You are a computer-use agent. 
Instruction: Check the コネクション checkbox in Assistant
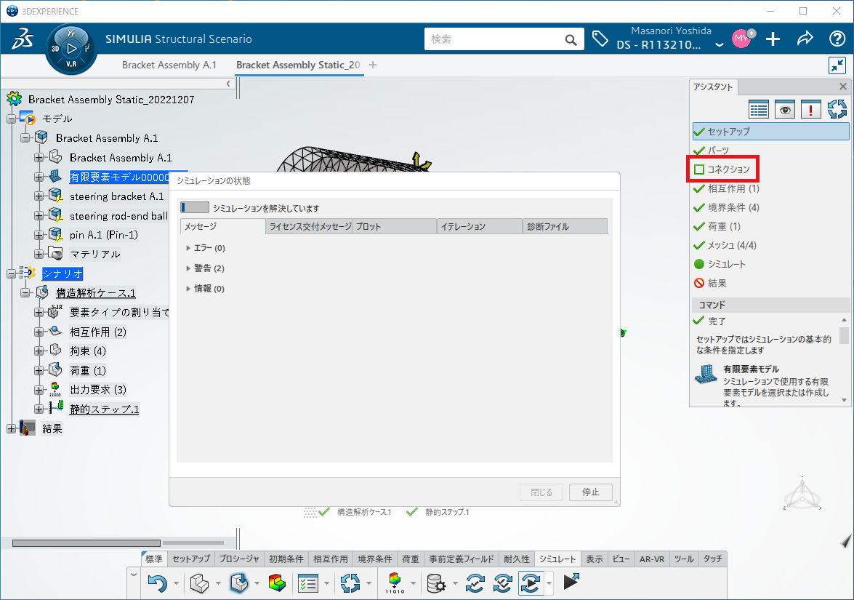699,169
